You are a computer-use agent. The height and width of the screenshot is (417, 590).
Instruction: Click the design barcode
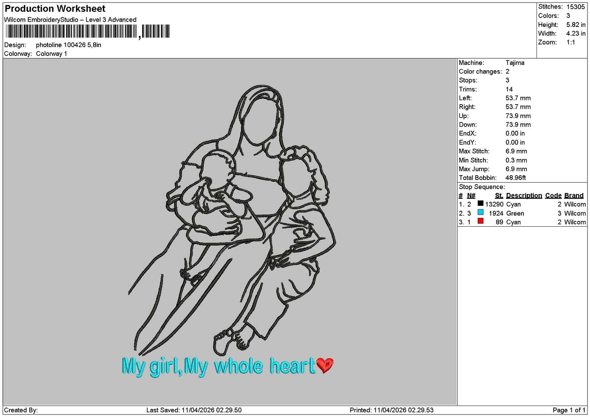[87, 31]
